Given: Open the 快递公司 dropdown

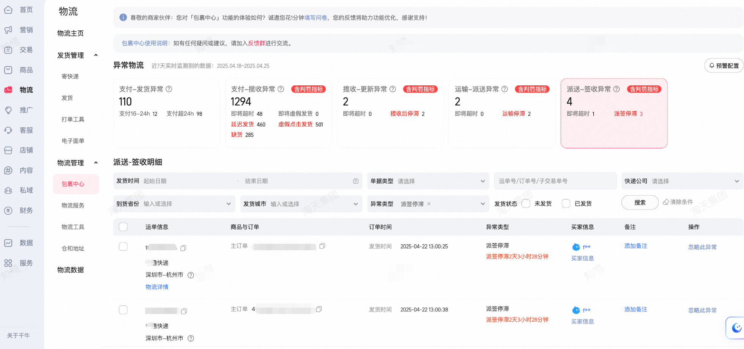Looking at the screenshot, I should (x=682, y=181).
